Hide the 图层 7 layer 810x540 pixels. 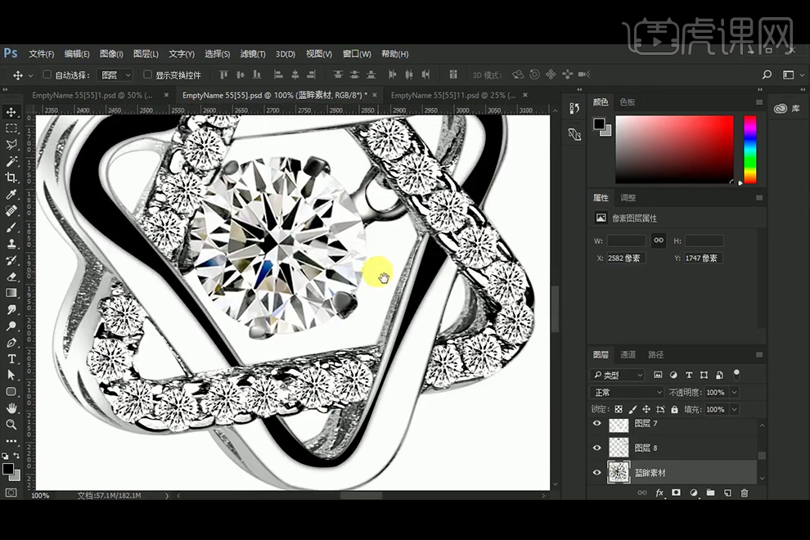coord(597,424)
